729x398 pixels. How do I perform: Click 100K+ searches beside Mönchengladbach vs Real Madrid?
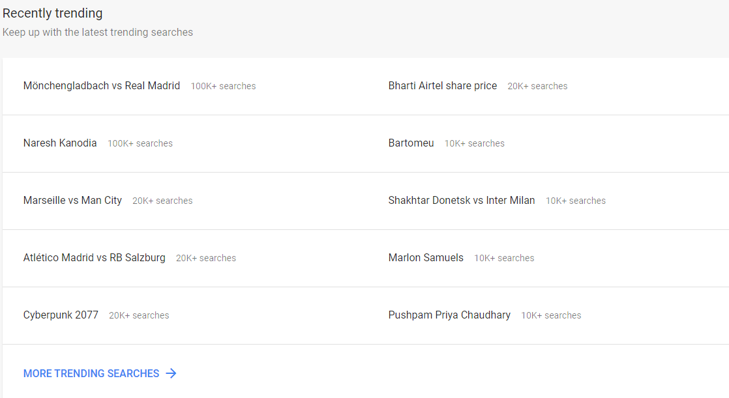tap(223, 87)
